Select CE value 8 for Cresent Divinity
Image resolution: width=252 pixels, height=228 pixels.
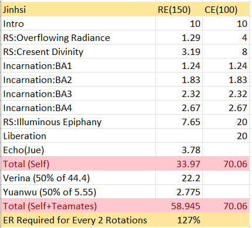(x=226, y=51)
